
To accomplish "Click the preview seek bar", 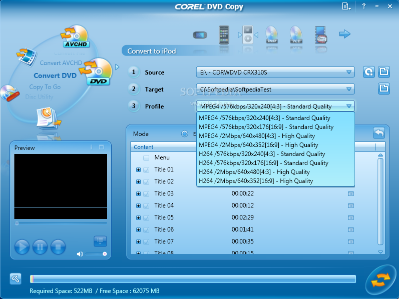I will pyautogui.click(x=61, y=223).
